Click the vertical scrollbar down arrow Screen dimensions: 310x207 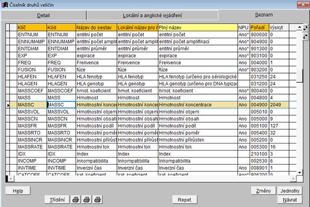pos(300,173)
